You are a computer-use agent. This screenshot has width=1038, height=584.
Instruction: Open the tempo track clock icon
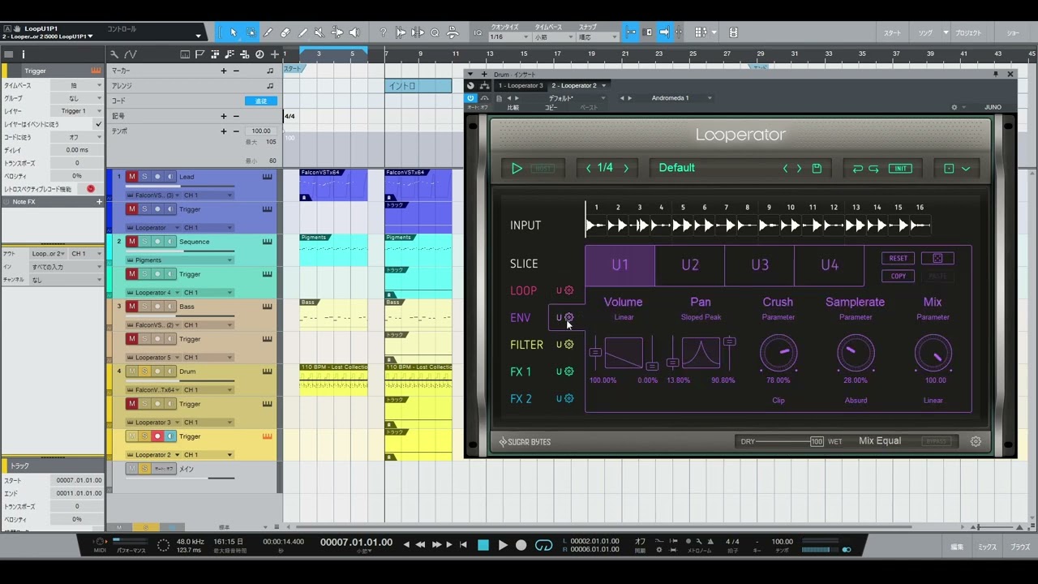point(259,54)
